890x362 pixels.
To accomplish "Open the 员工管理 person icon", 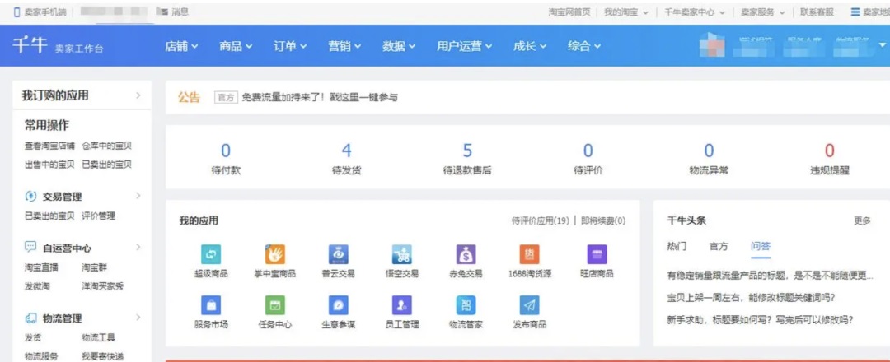I will [x=402, y=305].
